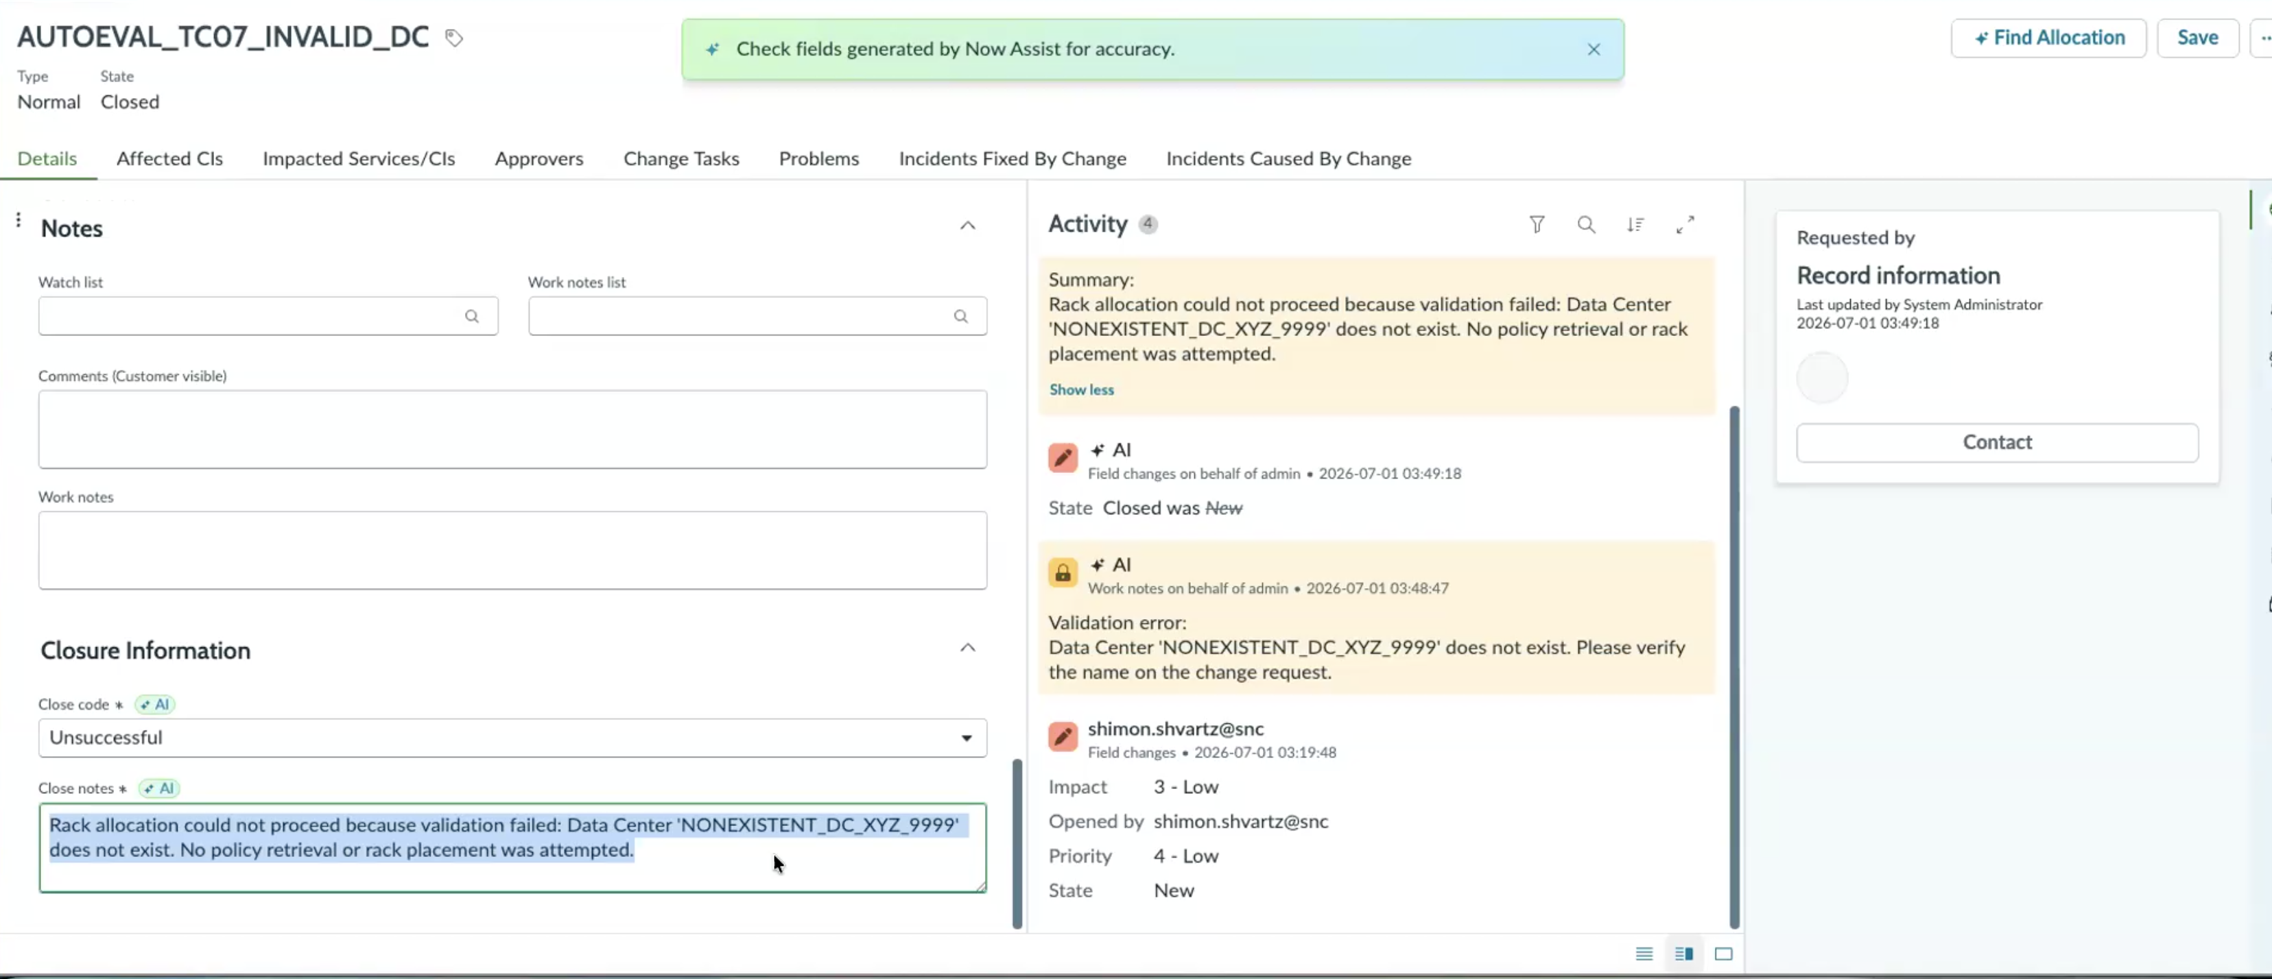Open the Affected CIs tab
This screenshot has width=2272, height=979.
[x=169, y=158]
